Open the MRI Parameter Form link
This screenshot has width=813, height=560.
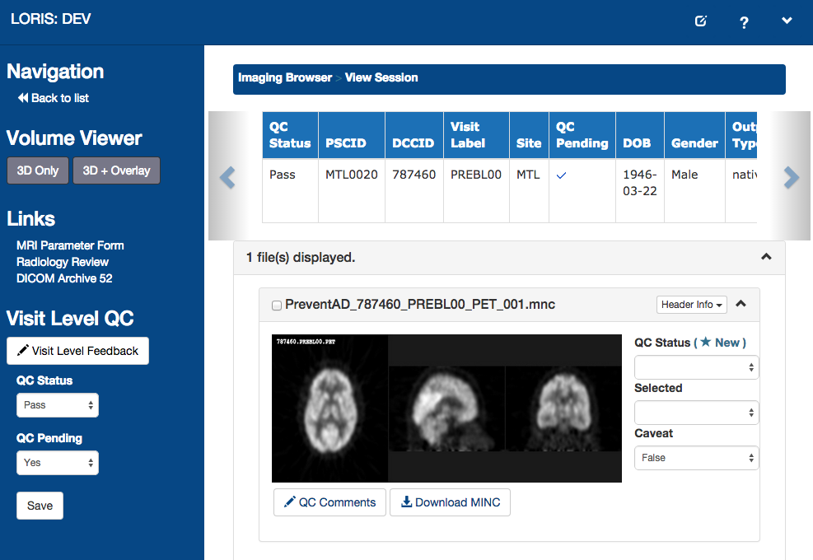[x=70, y=245]
